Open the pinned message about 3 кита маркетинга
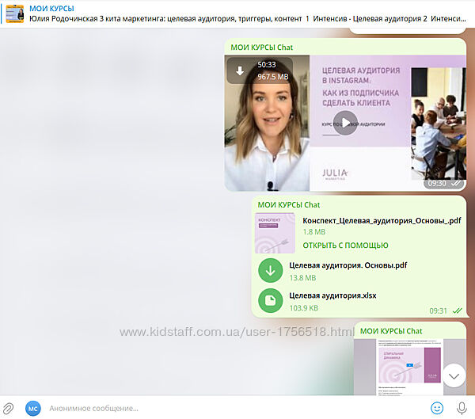The height and width of the screenshot is (419, 475). pos(237,18)
